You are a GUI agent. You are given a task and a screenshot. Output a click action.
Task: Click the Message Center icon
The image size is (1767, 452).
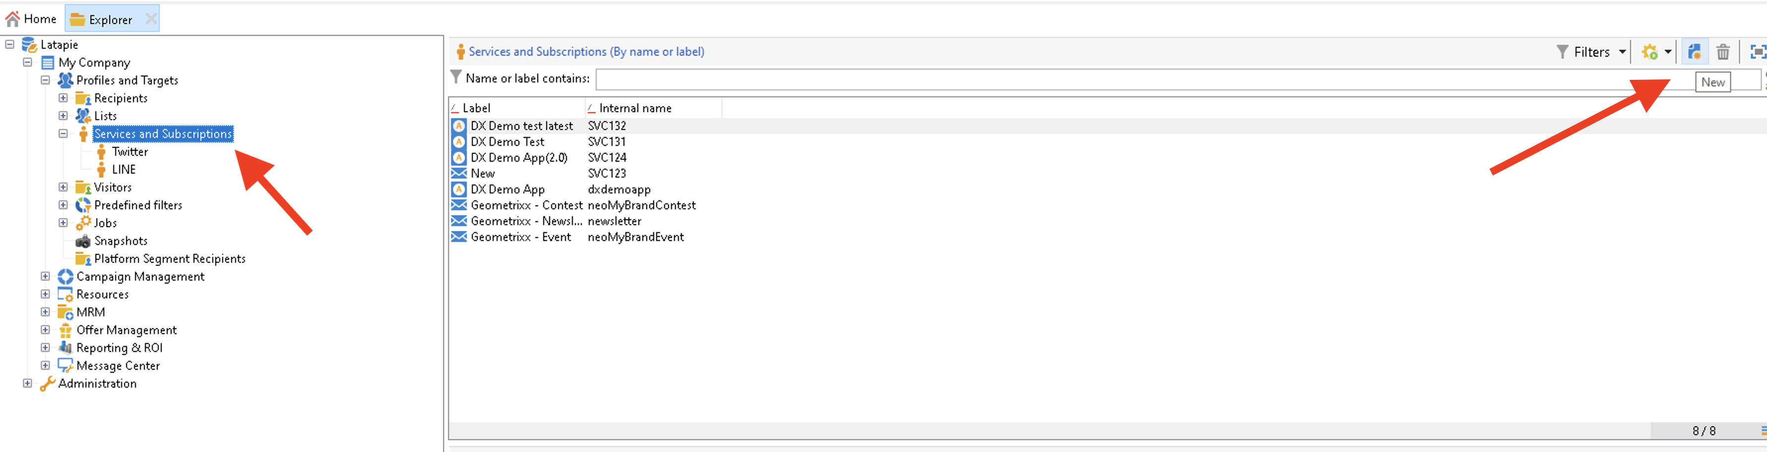click(x=65, y=366)
